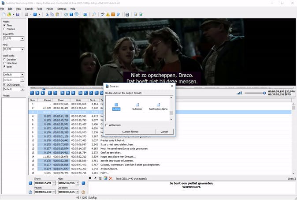Click the Save floppy disk icon

coord(18,15)
